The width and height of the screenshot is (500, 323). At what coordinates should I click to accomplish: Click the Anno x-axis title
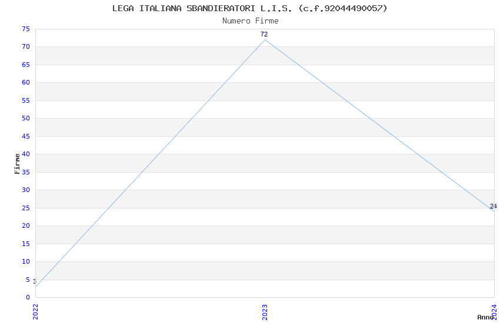coord(485,317)
